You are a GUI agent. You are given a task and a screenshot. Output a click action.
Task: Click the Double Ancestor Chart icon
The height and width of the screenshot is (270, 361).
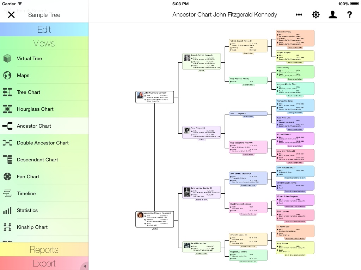7,143
